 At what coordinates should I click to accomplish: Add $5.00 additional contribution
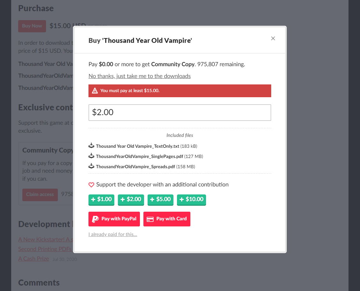point(160,200)
